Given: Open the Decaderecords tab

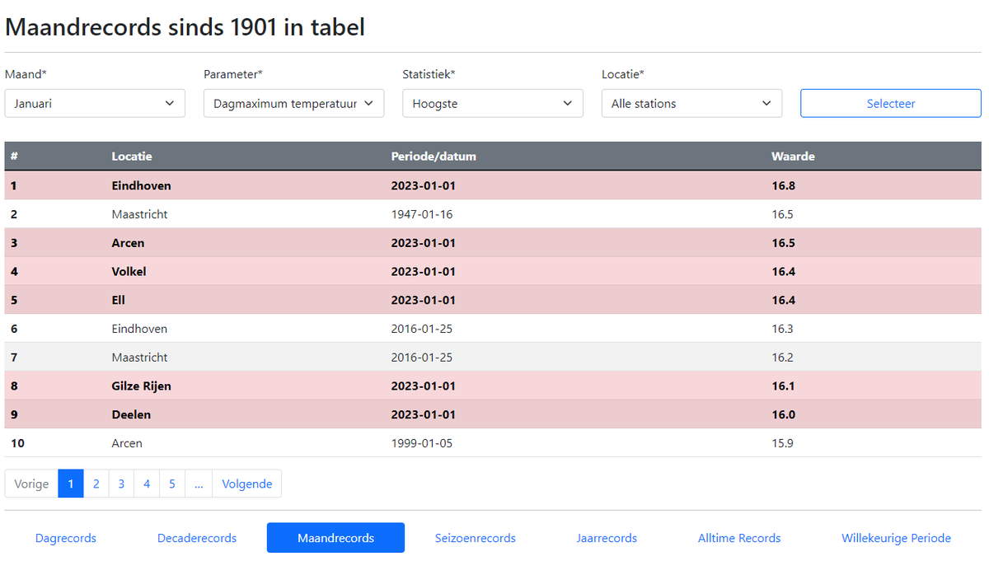Looking at the screenshot, I should tap(196, 537).
